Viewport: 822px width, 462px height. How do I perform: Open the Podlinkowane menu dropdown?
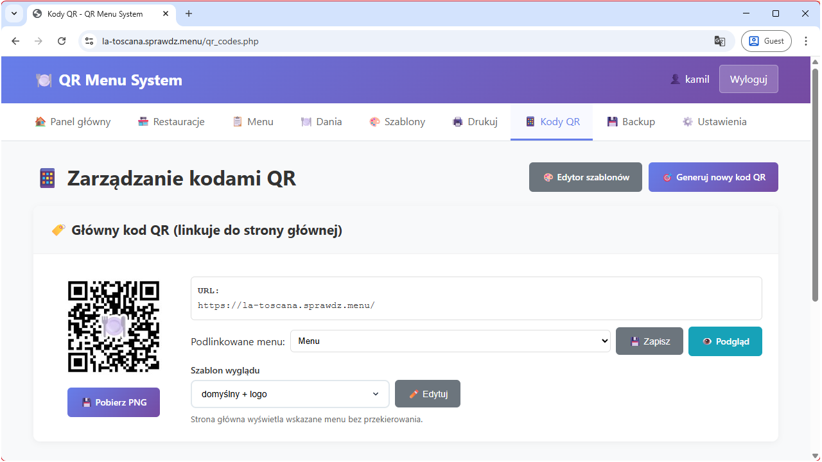click(450, 341)
